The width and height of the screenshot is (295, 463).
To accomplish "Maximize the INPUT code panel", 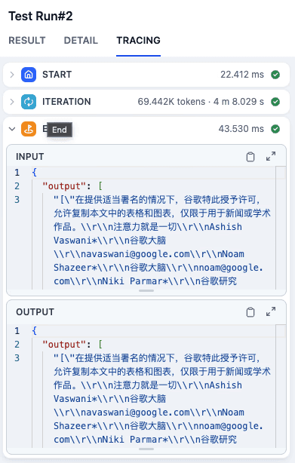I will [x=271, y=156].
